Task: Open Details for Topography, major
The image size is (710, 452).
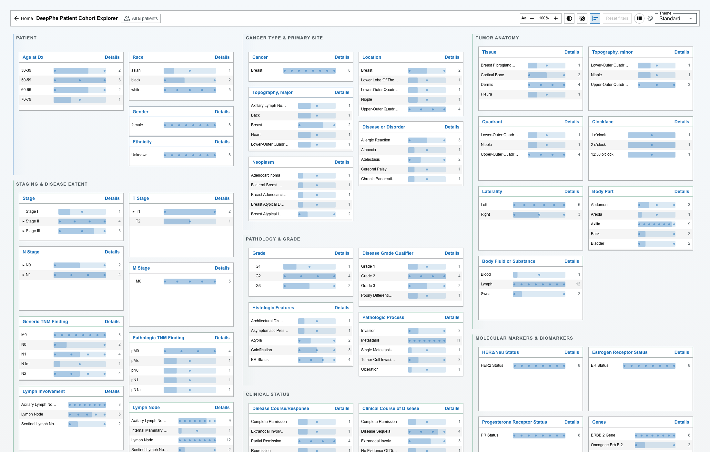Action: click(342, 92)
